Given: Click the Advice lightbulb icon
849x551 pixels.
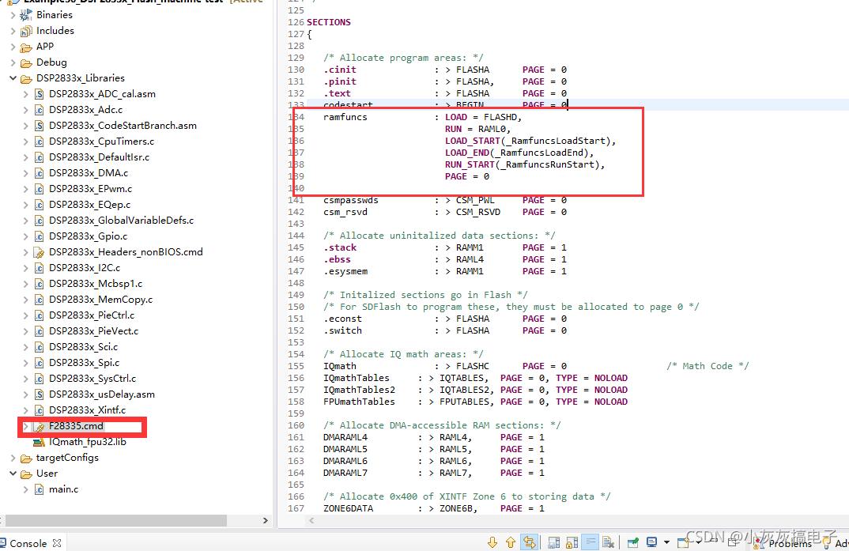Looking at the screenshot, I should coord(827,544).
